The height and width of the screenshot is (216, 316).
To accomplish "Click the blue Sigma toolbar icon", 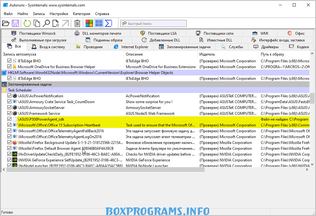I will 108,23.
